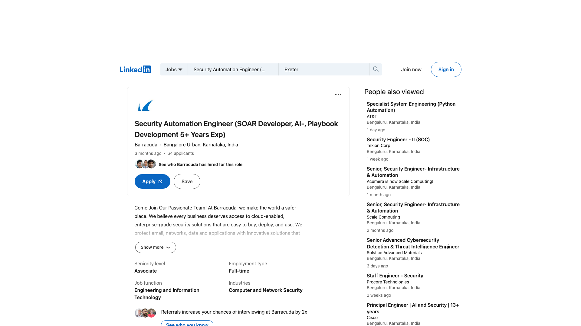
Task: Open Security Engineer - II (SOC) job
Action: (398, 139)
